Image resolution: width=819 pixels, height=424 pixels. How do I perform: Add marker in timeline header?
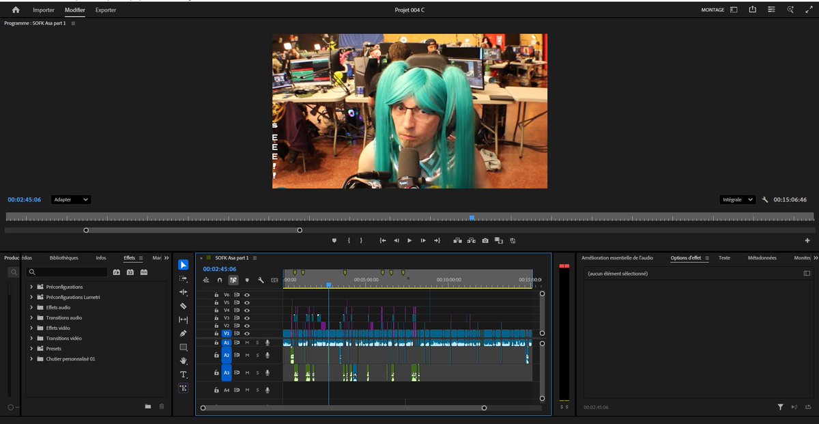click(247, 280)
